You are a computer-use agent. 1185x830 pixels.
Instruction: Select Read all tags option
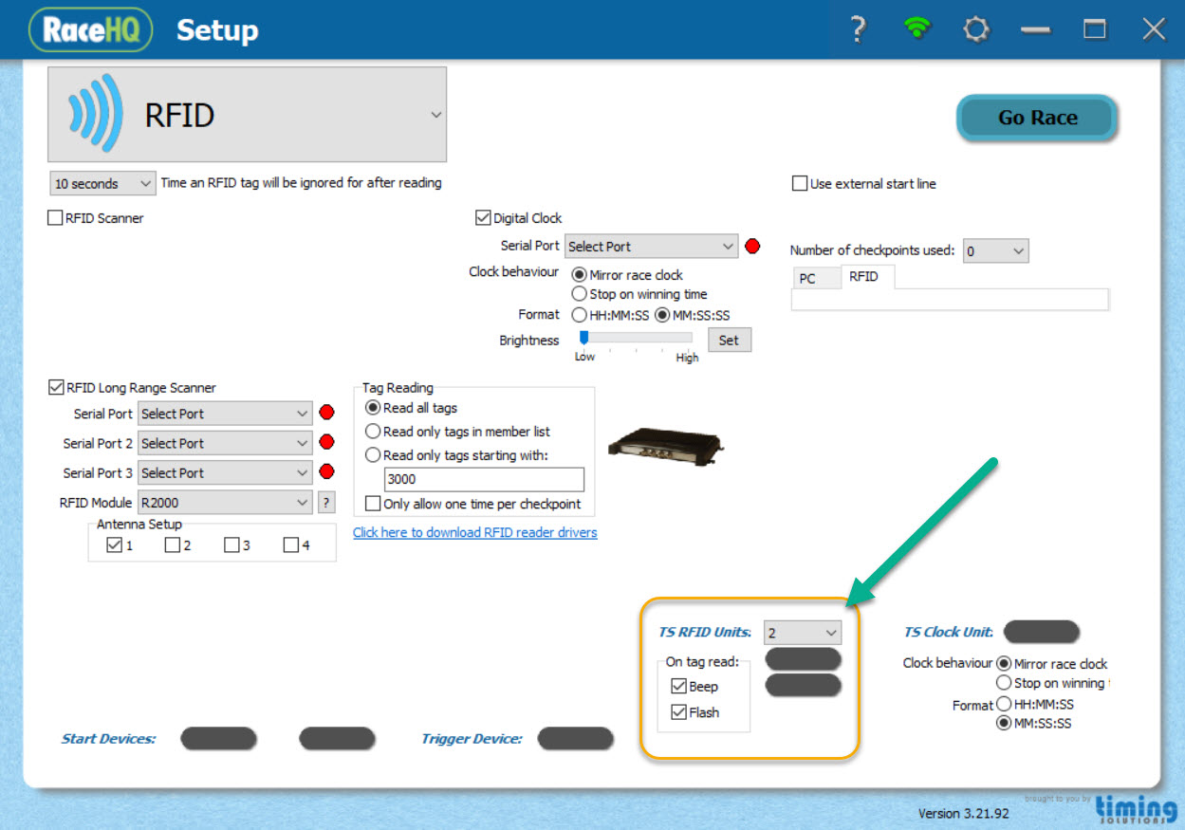click(373, 408)
